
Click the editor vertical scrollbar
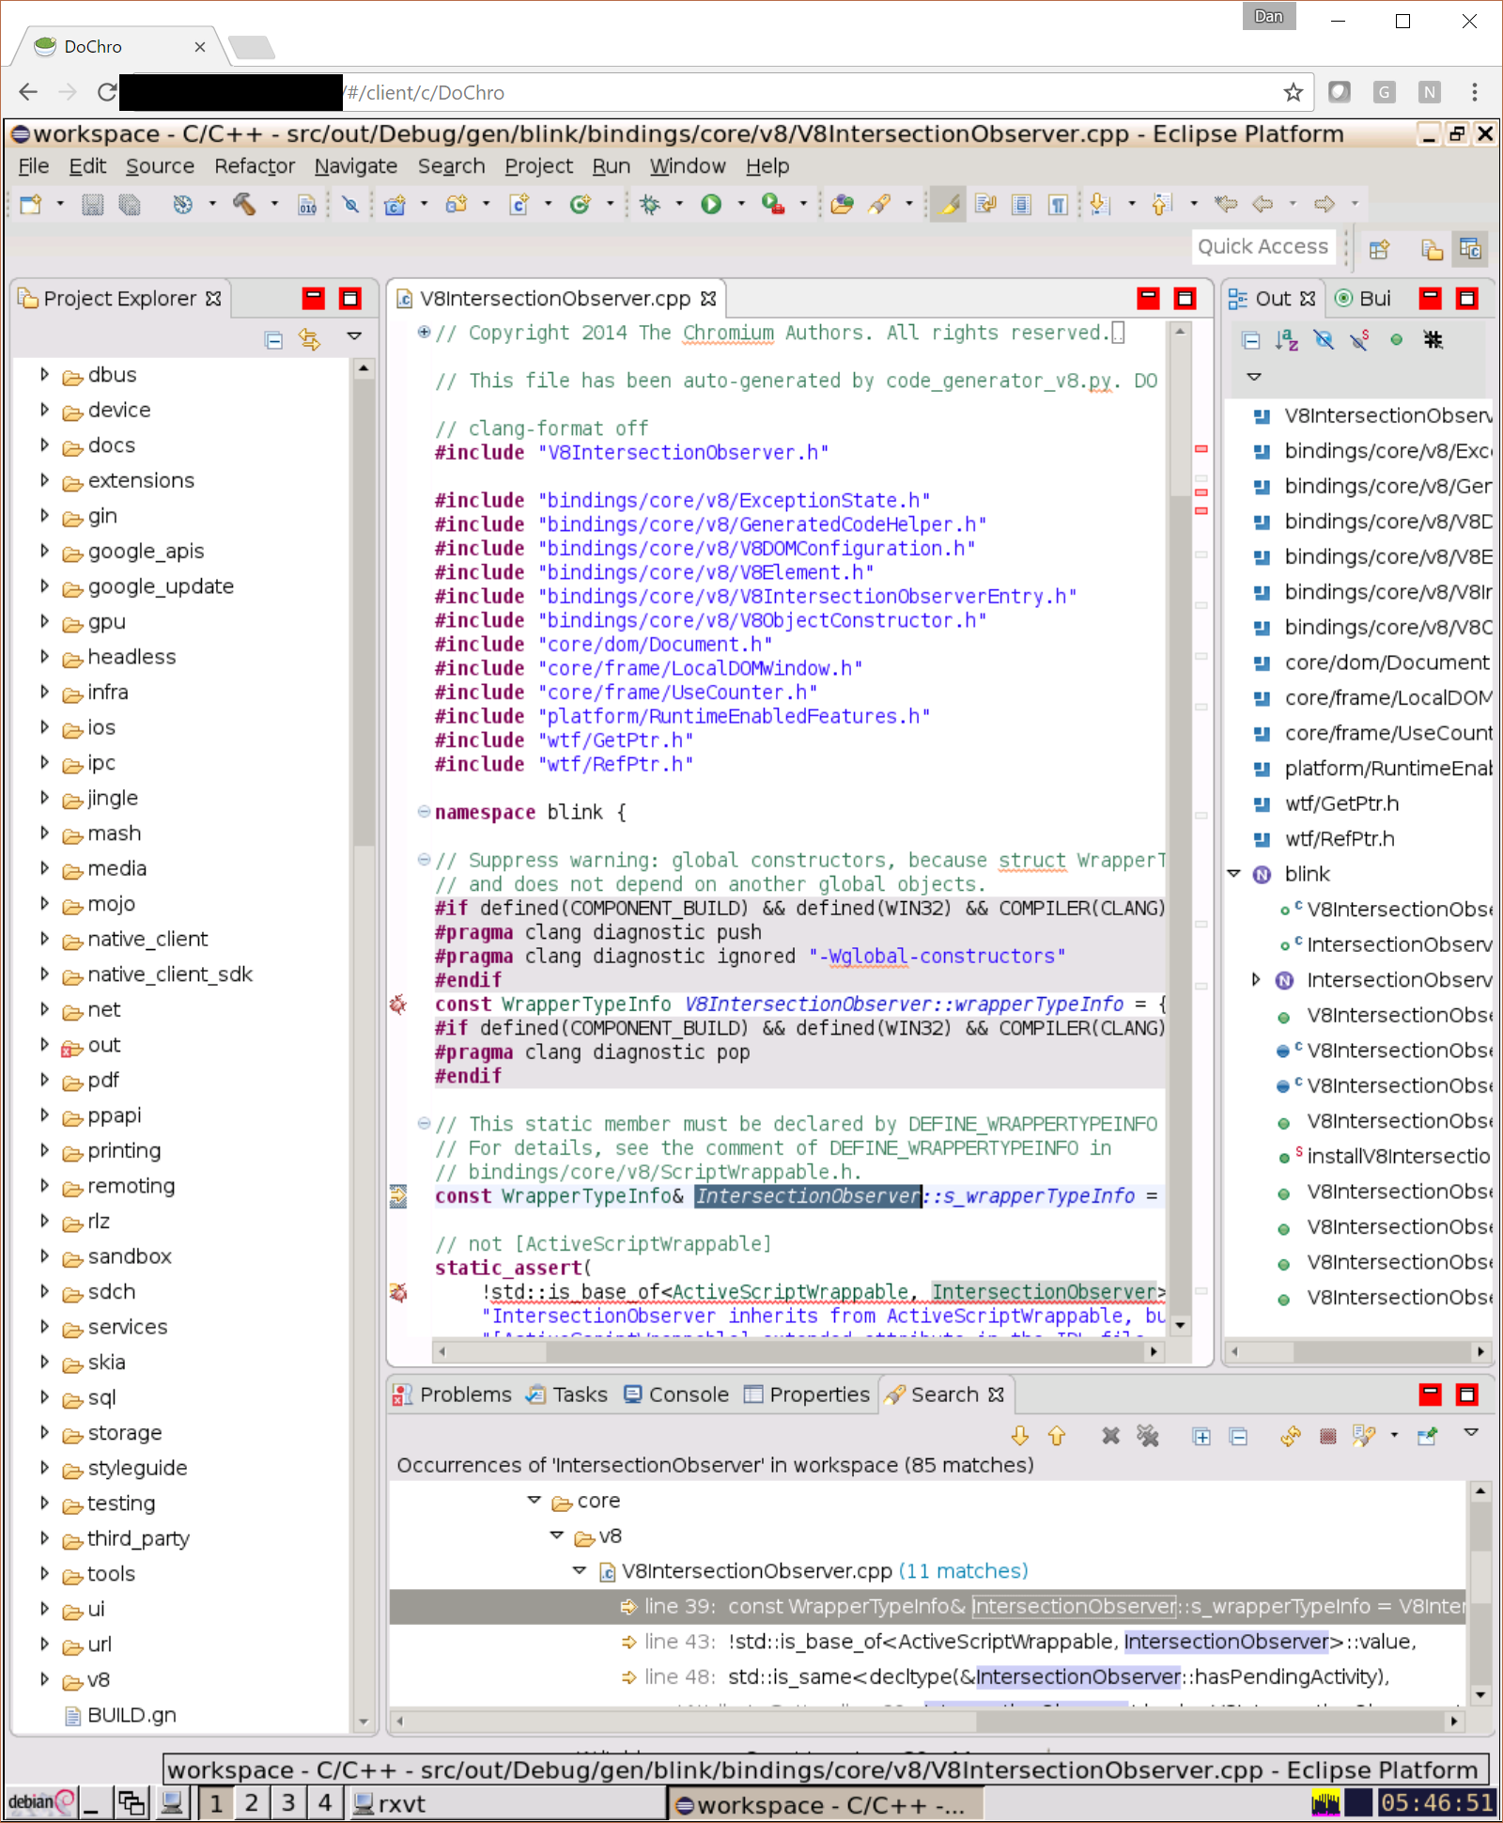(1181, 827)
